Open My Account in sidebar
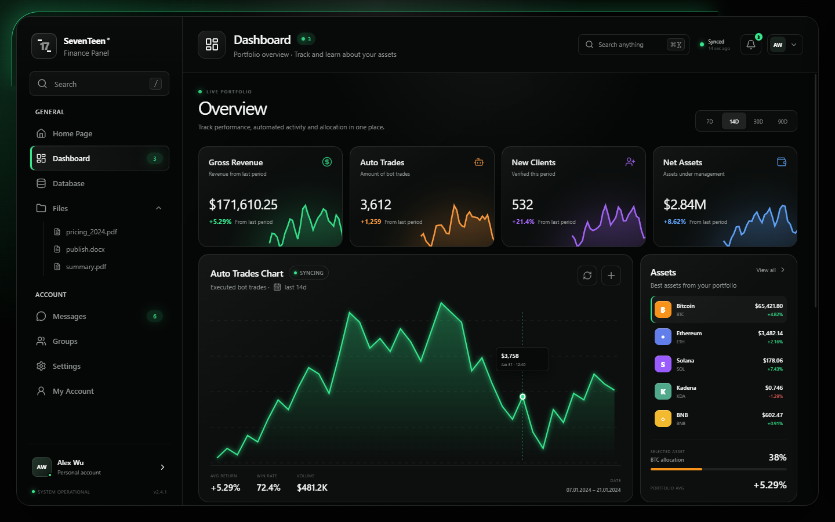 [99, 391]
